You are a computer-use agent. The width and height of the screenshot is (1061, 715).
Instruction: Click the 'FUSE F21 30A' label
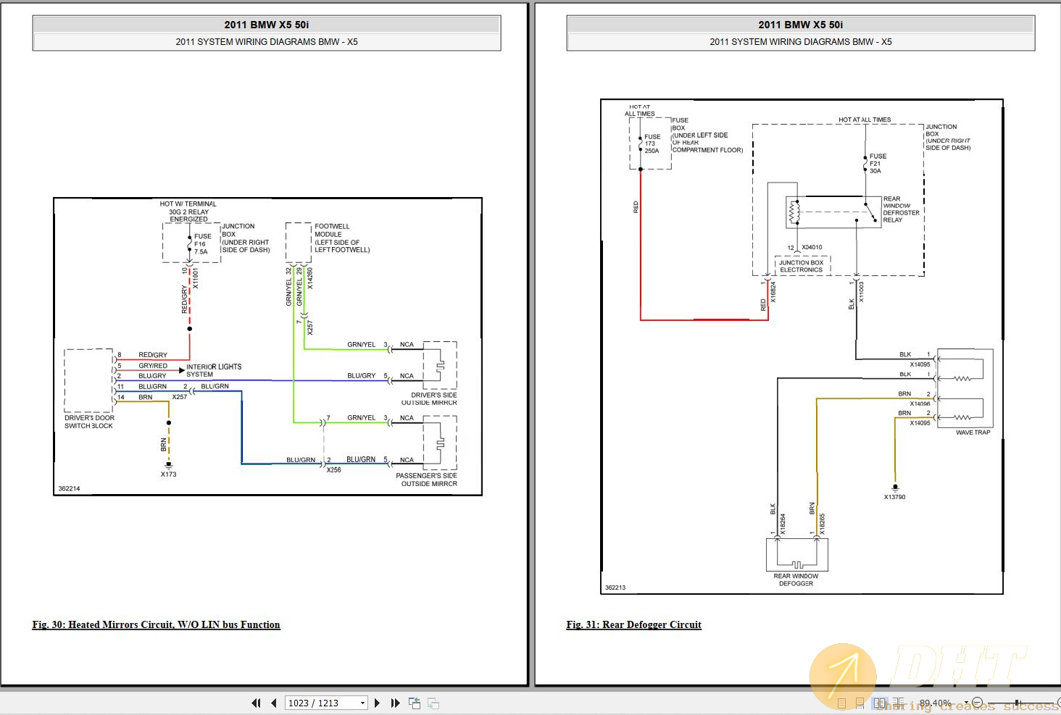(x=878, y=164)
